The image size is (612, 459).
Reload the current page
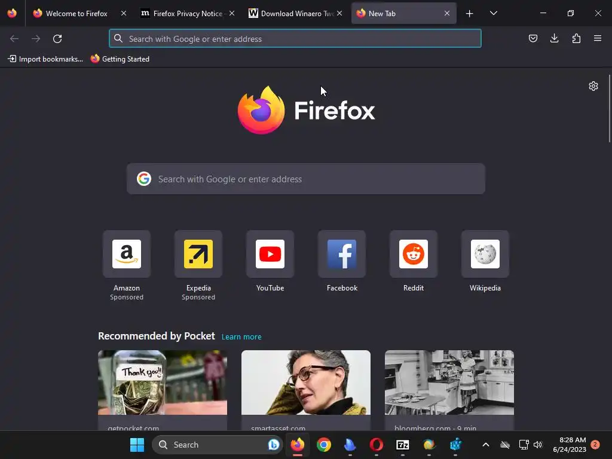pyautogui.click(x=57, y=39)
